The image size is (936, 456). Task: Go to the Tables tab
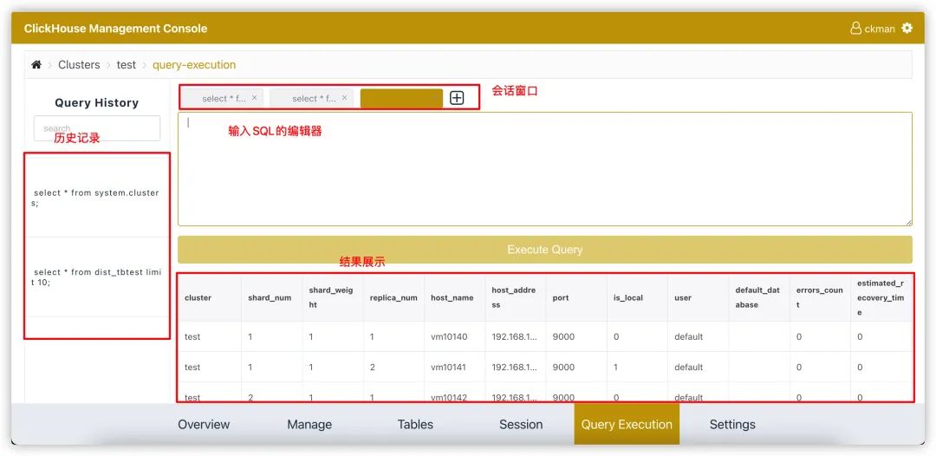click(415, 425)
